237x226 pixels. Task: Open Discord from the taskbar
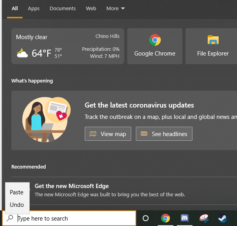[185, 218]
